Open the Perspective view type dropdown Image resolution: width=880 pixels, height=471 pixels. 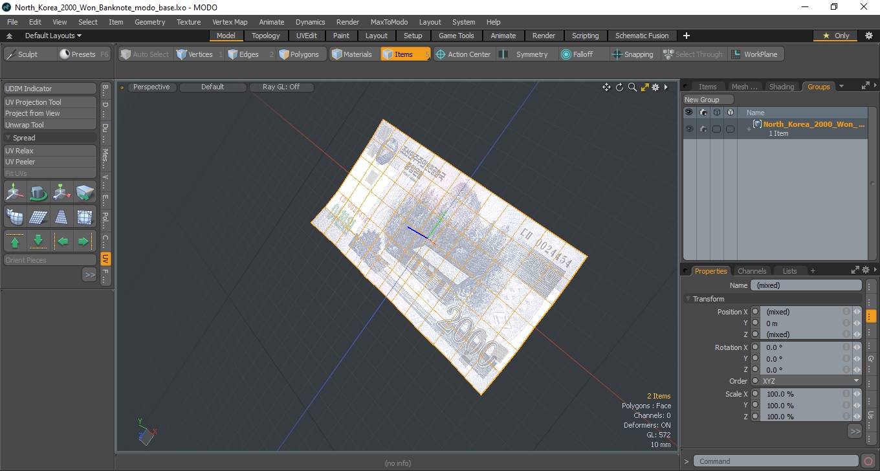click(151, 87)
